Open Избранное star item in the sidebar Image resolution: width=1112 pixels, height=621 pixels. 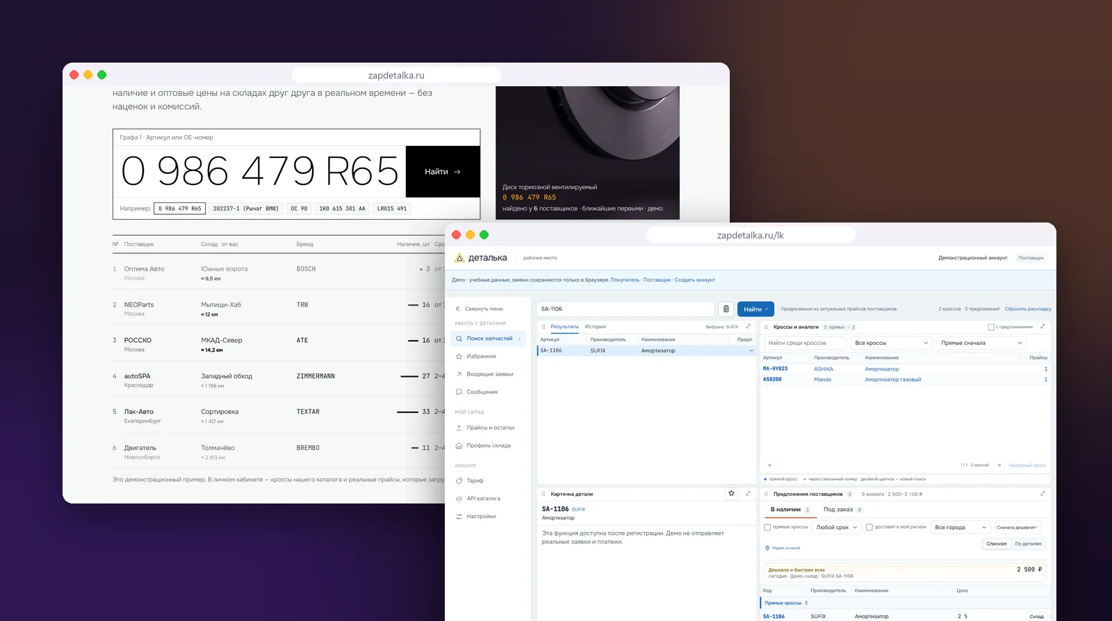tap(475, 356)
